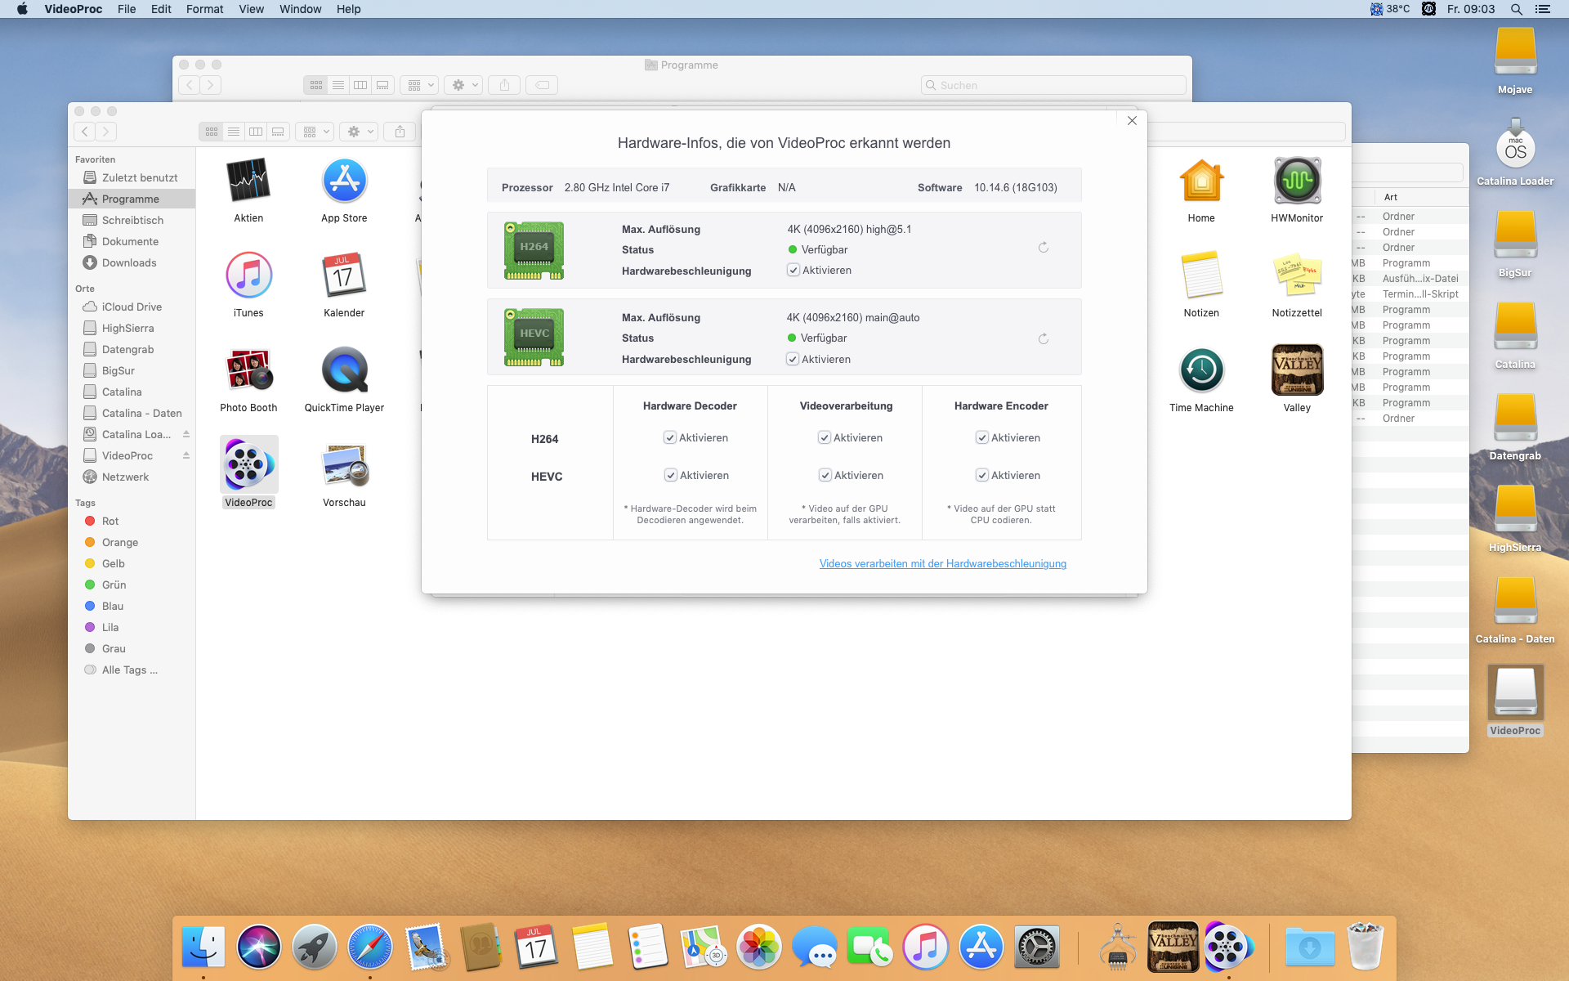Open the Format menu

[x=204, y=9]
